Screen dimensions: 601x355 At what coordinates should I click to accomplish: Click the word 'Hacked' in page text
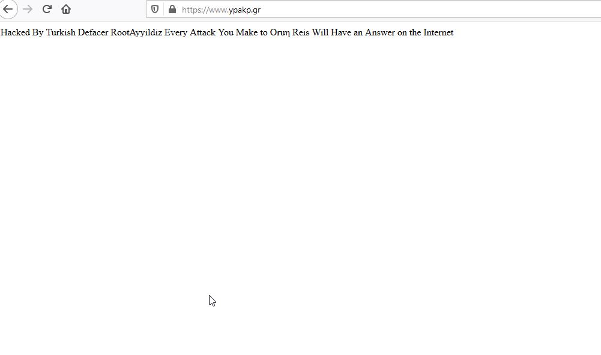[15, 32]
